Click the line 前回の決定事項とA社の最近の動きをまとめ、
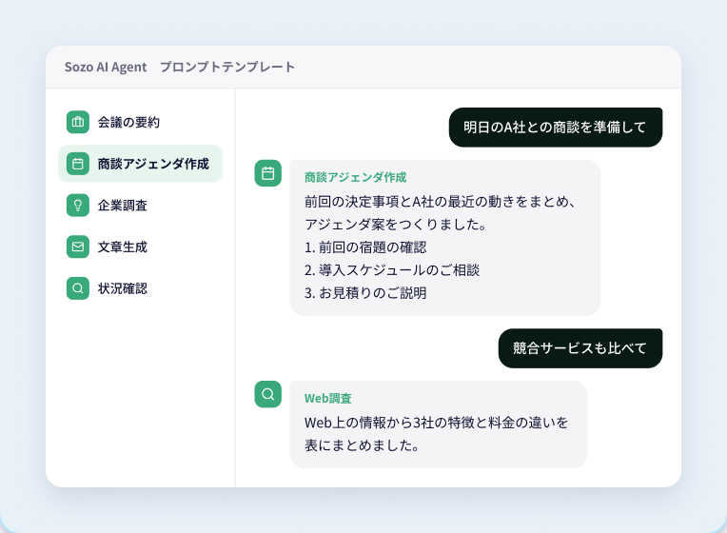Screen dimensions: 727x533 coord(440,202)
